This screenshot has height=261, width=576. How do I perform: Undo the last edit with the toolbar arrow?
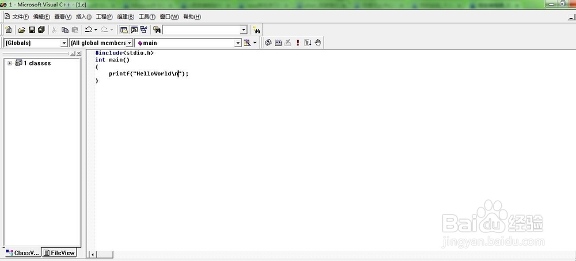(88, 30)
